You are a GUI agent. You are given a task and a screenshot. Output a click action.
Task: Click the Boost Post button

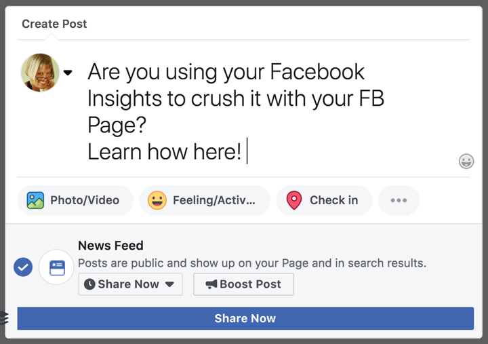244,284
